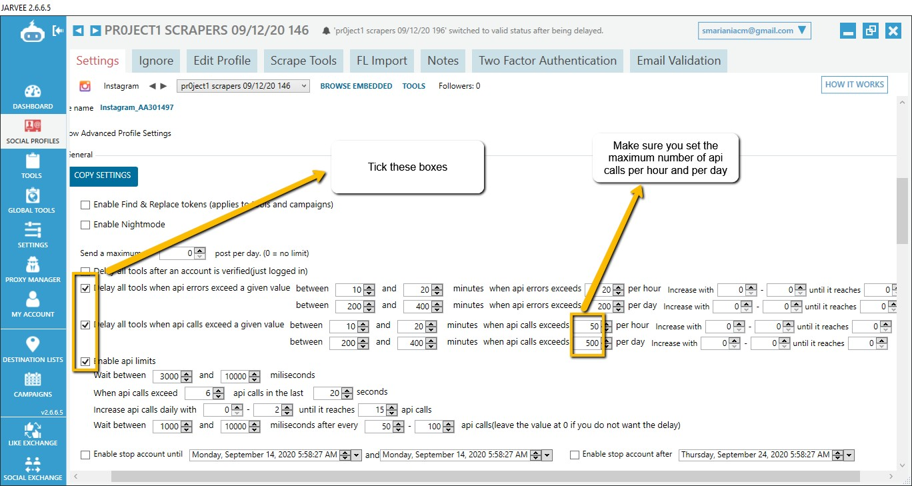Click the Instagram platform icon
This screenshot has width=912, height=486.
point(85,85)
